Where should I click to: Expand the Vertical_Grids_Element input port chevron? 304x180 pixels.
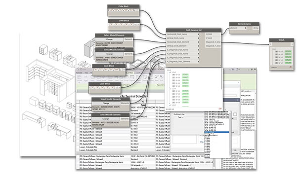pos(198,46)
